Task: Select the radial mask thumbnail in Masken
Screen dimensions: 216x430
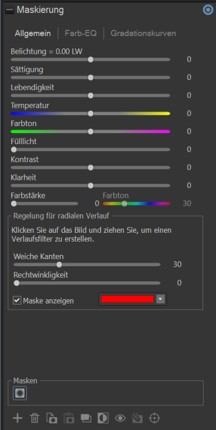Action: point(20,393)
